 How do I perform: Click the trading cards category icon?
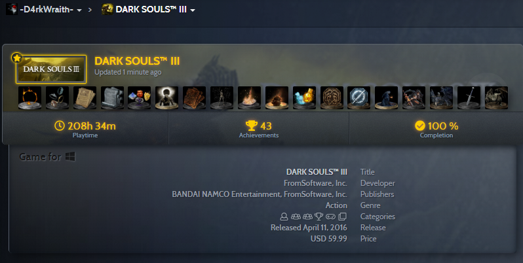tap(342, 217)
